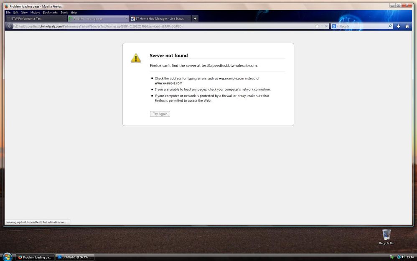Open the Google search engine selector
This screenshot has height=261, width=417.
point(335,26)
